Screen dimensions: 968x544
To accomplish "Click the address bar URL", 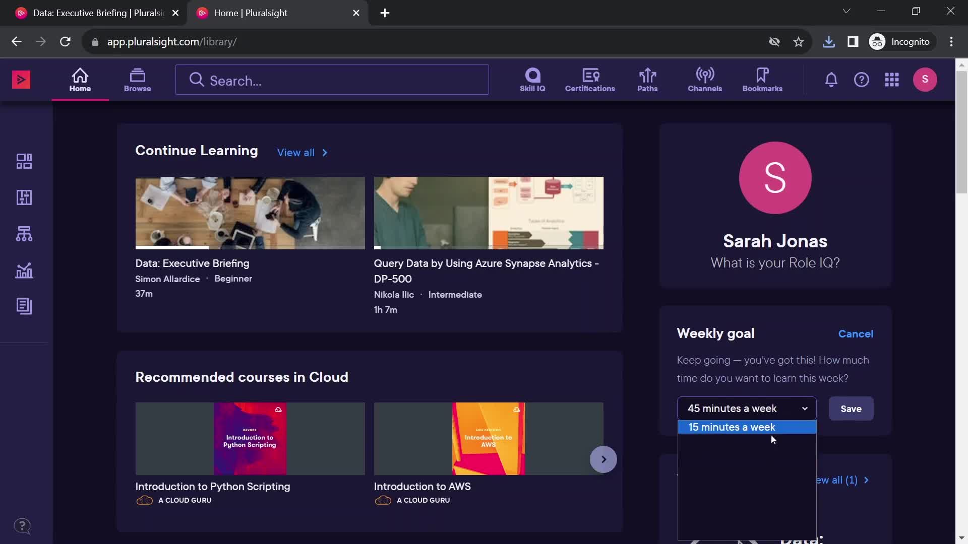I will 172,42.
